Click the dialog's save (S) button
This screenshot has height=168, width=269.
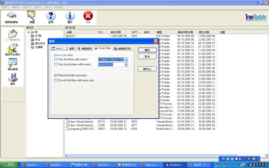(147, 69)
